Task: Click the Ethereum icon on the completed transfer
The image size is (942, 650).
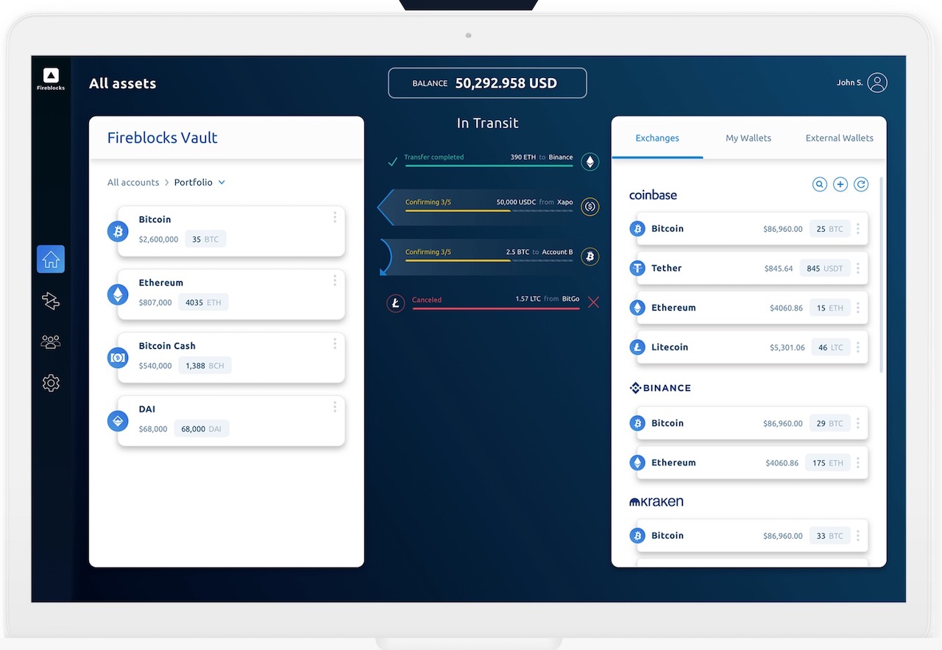Action: (590, 162)
